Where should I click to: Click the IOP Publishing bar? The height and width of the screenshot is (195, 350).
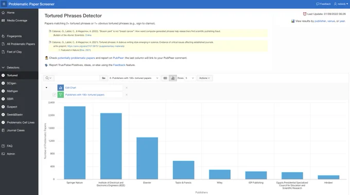click(256, 175)
